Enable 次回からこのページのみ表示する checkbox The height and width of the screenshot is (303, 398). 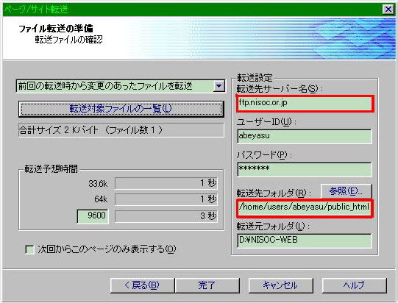[x=29, y=249]
